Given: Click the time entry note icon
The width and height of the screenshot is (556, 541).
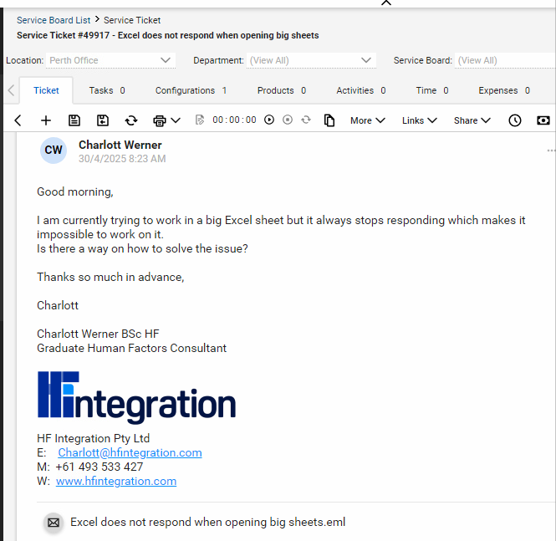Looking at the screenshot, I should (x=200, y=120).
